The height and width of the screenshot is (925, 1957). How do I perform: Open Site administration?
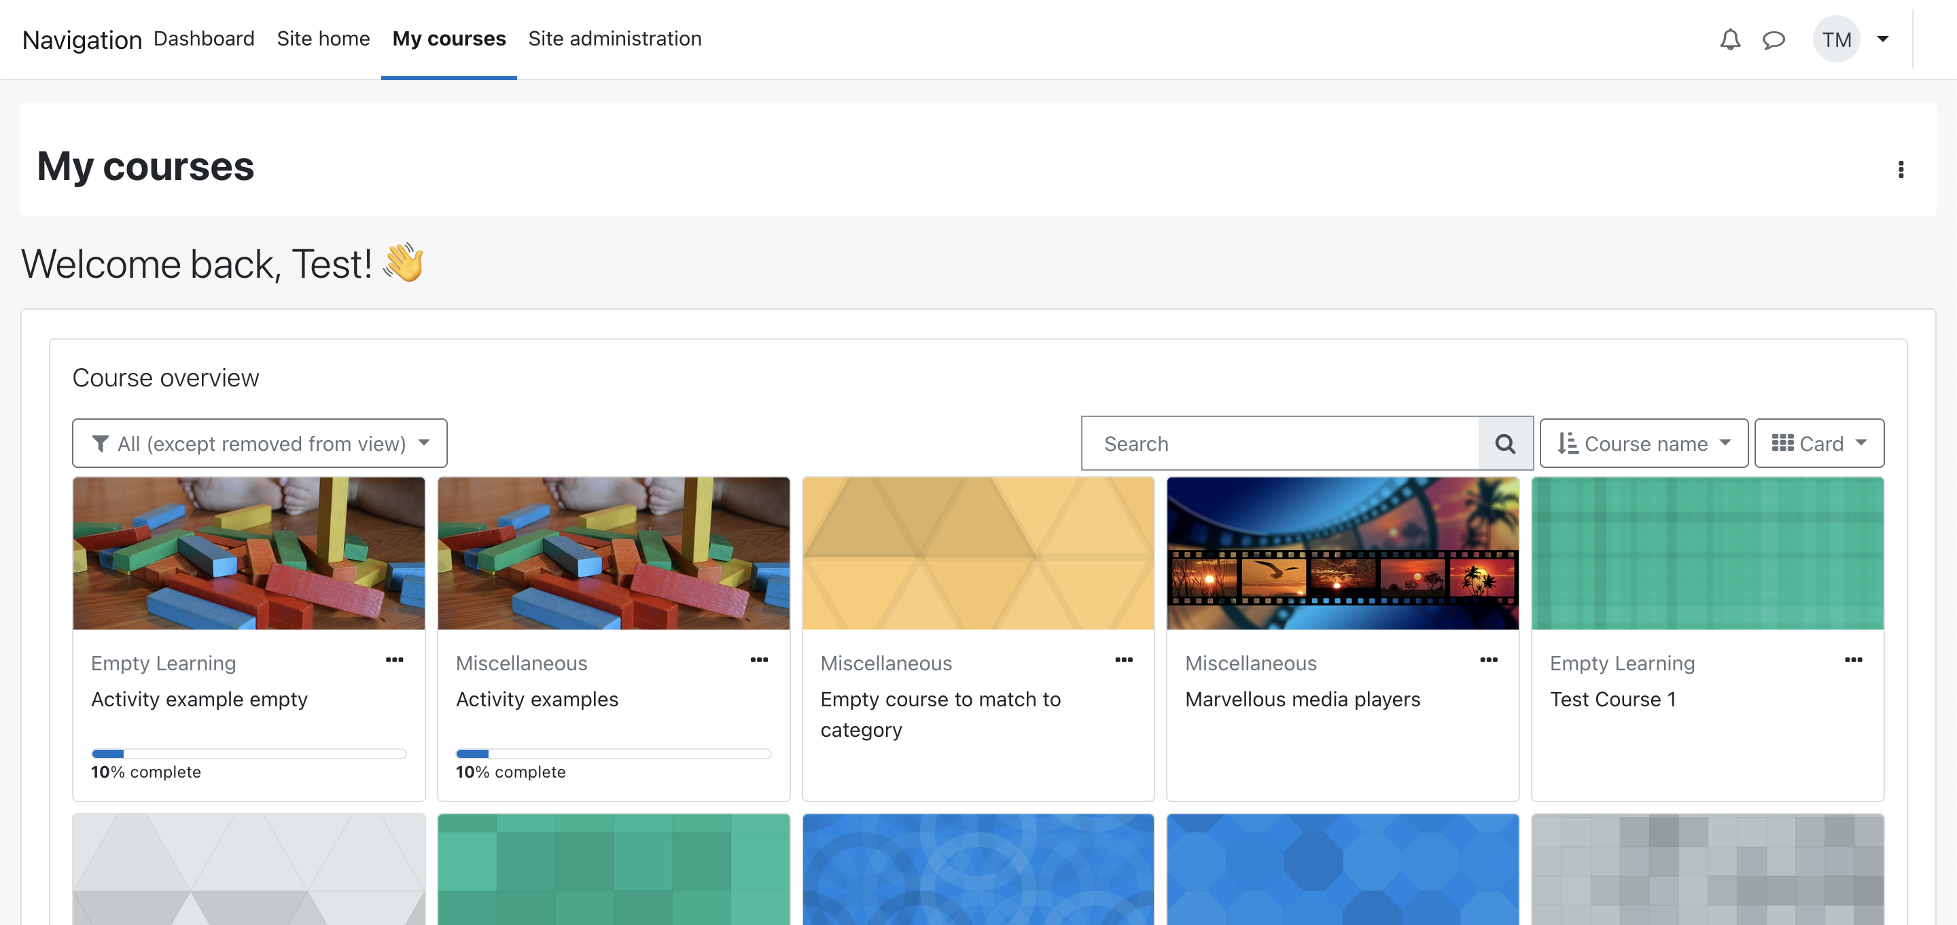click(614, 39)
